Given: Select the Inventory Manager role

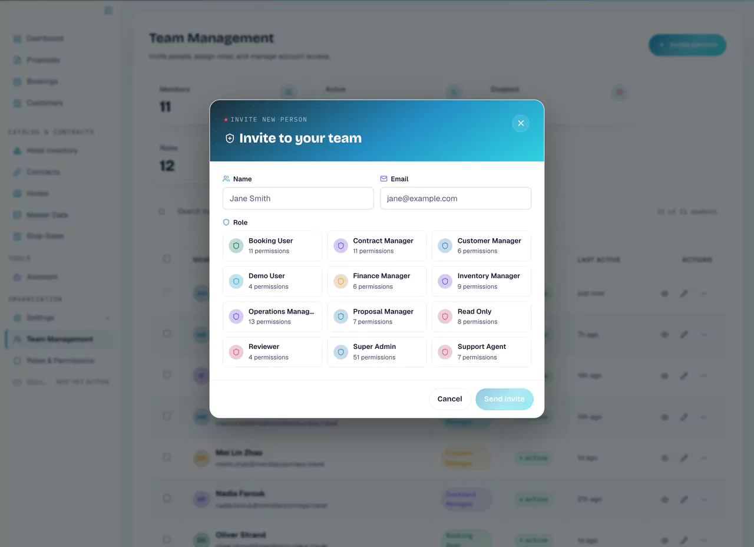Looking at the screenshot, I should coord(481,281).
